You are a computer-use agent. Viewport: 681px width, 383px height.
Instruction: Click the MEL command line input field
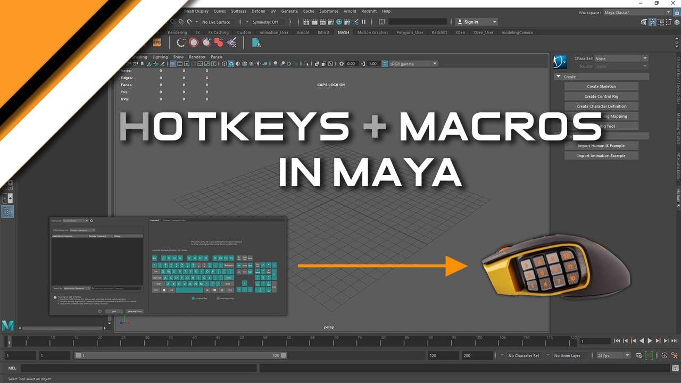pyautogui.click(x=139, y=368)
